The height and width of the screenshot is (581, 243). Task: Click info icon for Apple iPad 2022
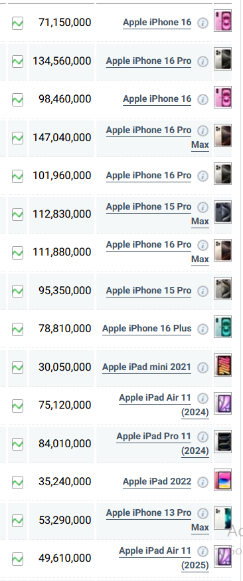tap(202, 482)
